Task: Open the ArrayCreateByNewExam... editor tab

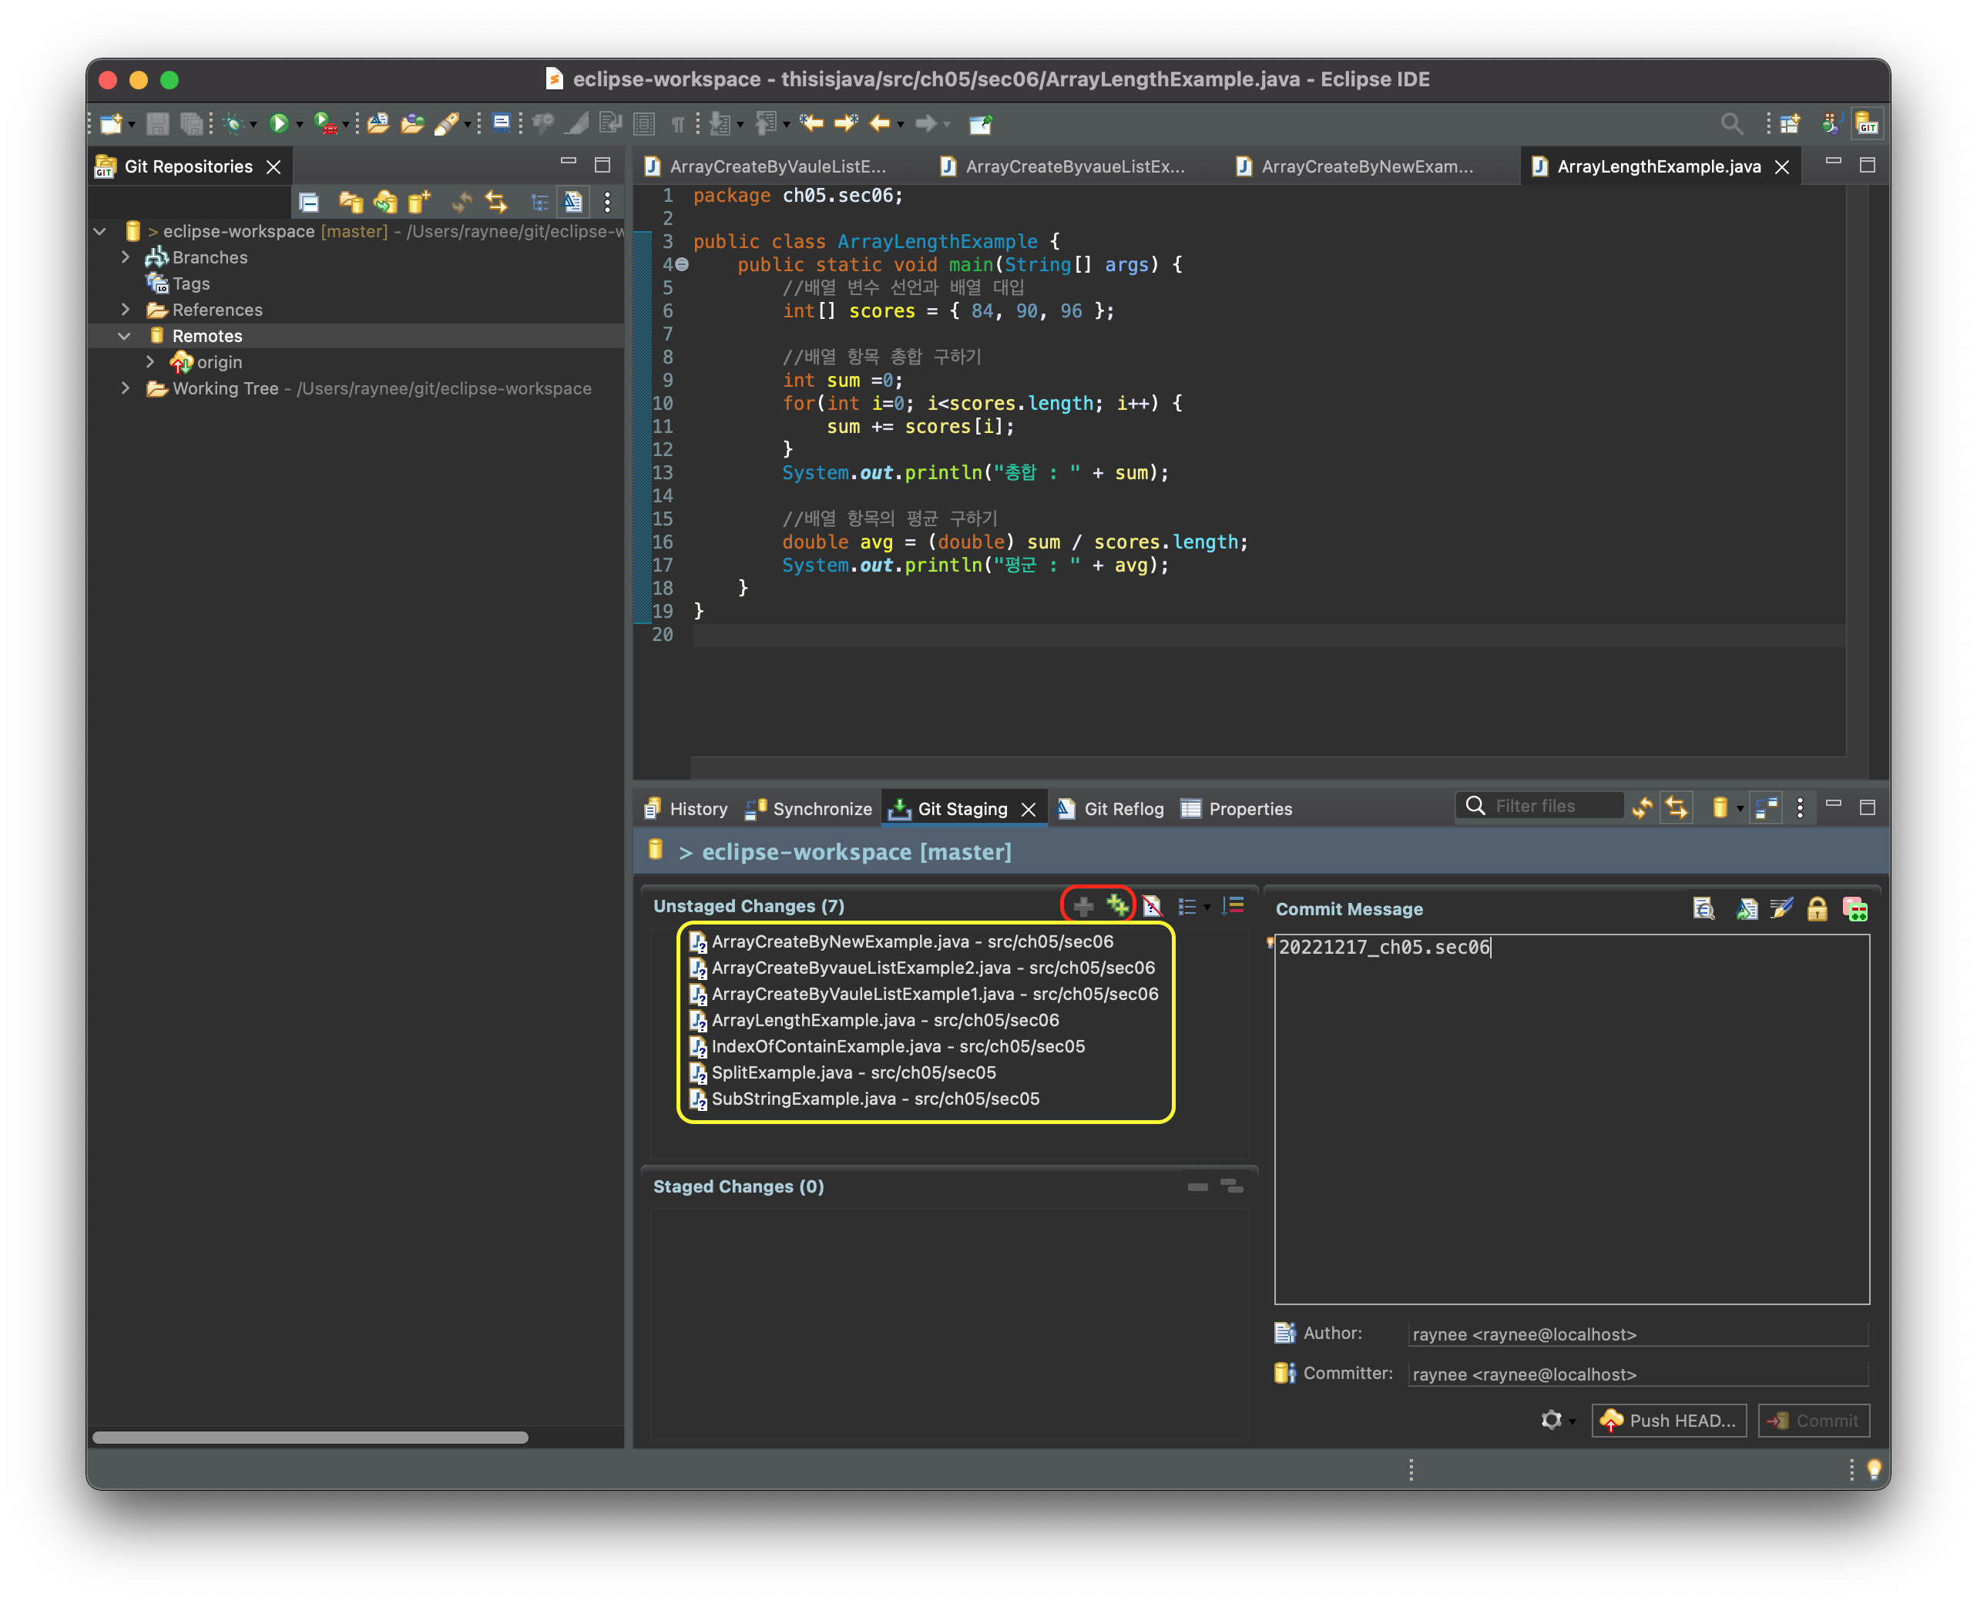Action: [1366, 166]
